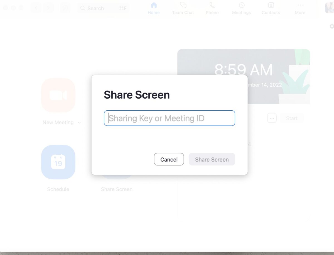Open the Contacts tab

point(271,8)
